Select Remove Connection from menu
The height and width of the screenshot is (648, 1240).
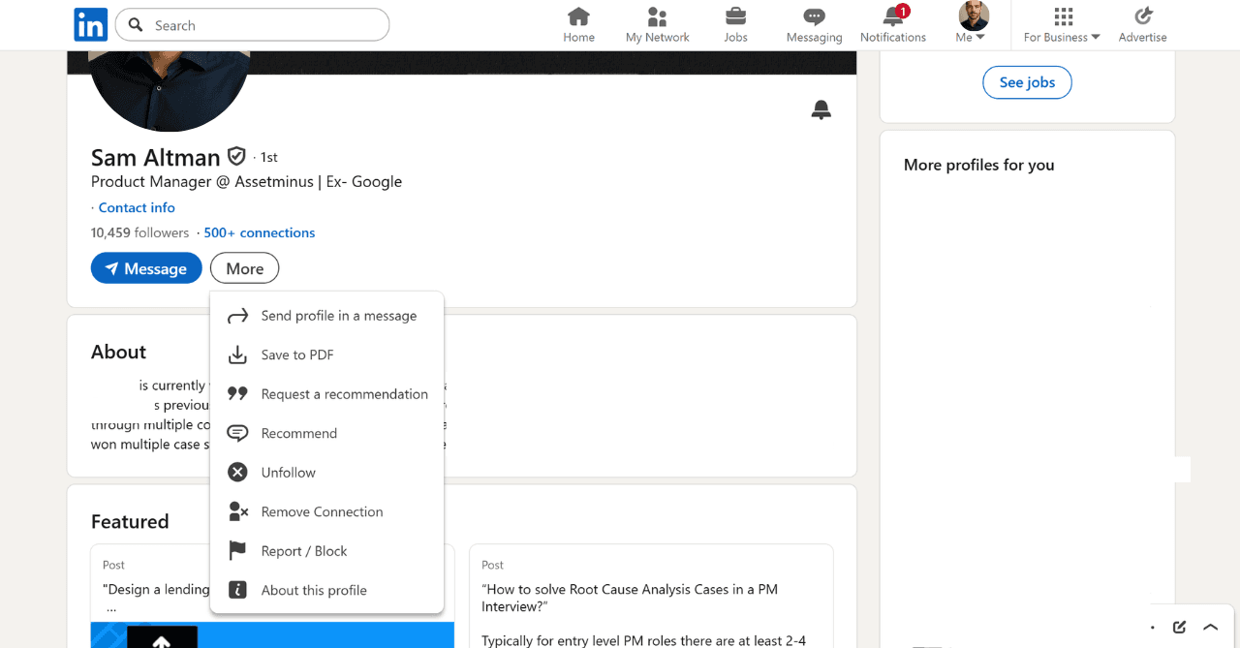(322, 511)
